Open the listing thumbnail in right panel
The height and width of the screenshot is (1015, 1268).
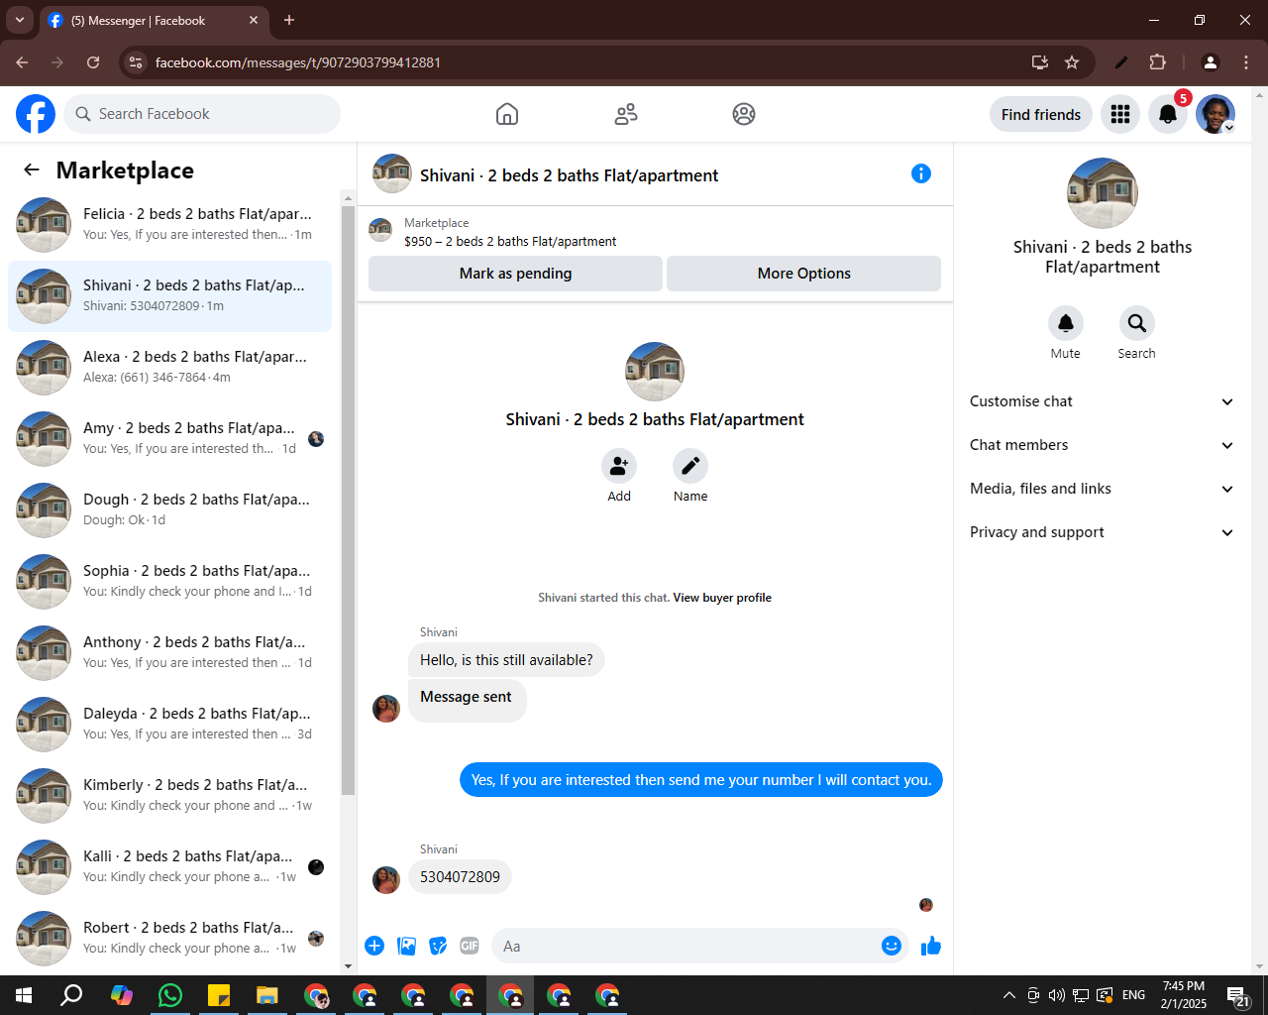click(1103, 193)
